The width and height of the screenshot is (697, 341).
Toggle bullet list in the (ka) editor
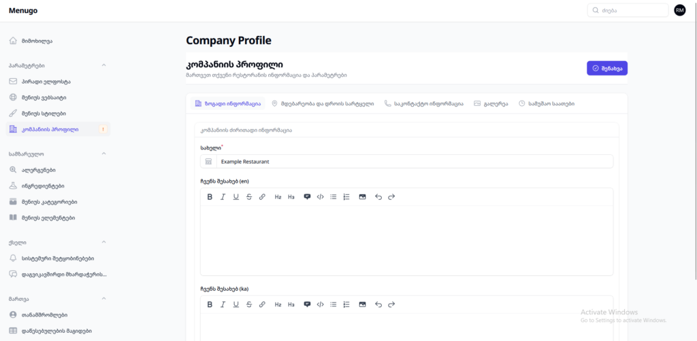(x=333, y=304)
